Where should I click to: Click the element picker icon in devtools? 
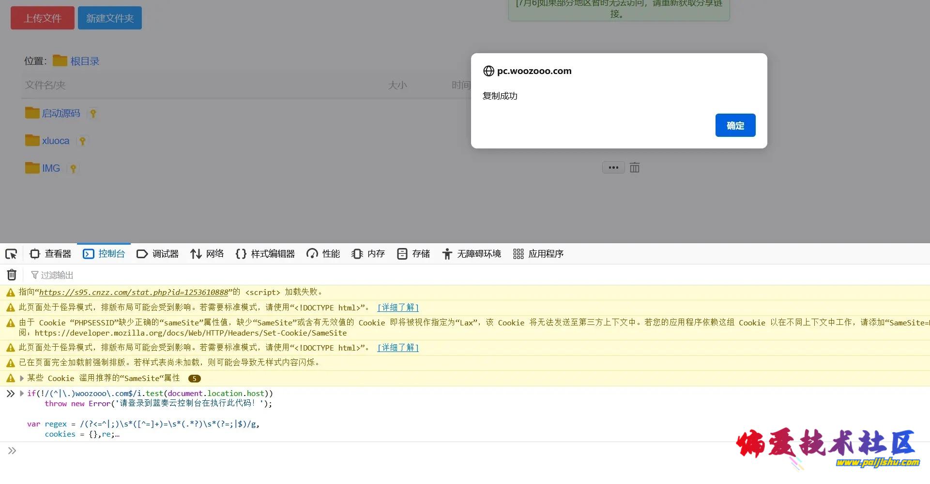11,254
